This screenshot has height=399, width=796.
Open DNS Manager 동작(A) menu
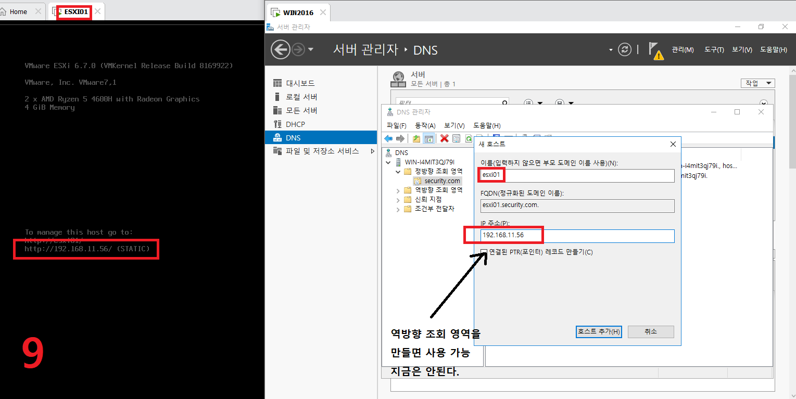(425, 125)
